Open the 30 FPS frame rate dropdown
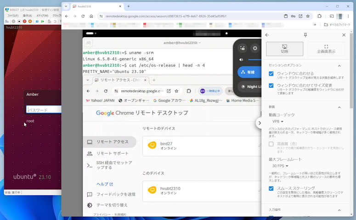The width and height of the screenshot is (356, 220). click(280, 166)
